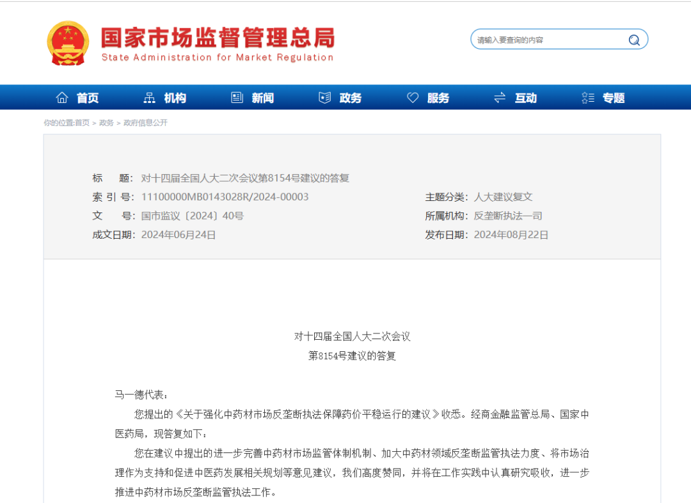Image resolution: width=691 pixels, height=503 pixels.
Task: Click the checklist icon next to 专题
Action: tap(587, 97)
